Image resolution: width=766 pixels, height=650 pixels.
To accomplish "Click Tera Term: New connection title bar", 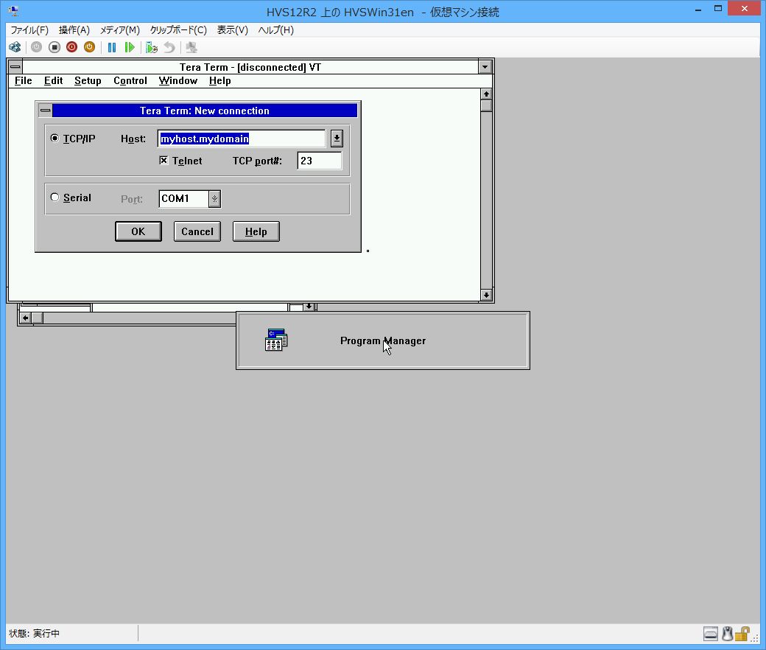I will [205, 111].
